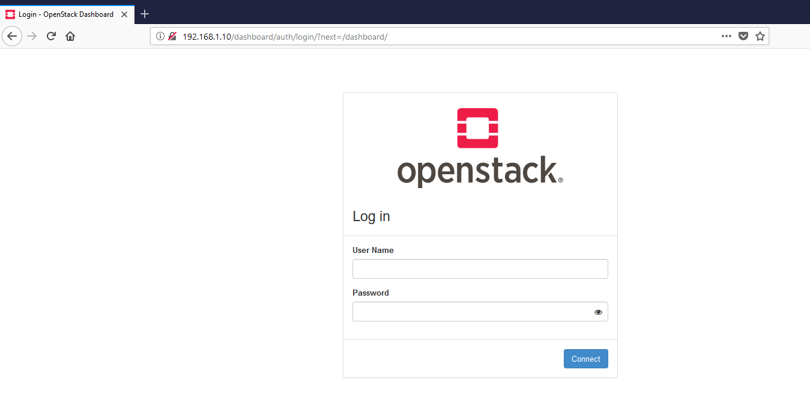Screen dimensions: 810x411
Task: Click the red OpenStack logo
Action: [477, 128]
